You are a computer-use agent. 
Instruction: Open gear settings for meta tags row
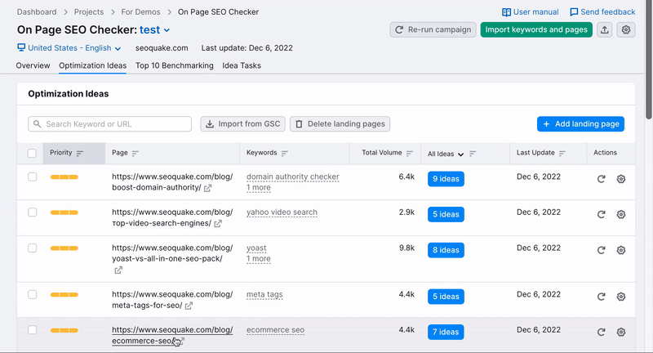(x=620, y=296)
